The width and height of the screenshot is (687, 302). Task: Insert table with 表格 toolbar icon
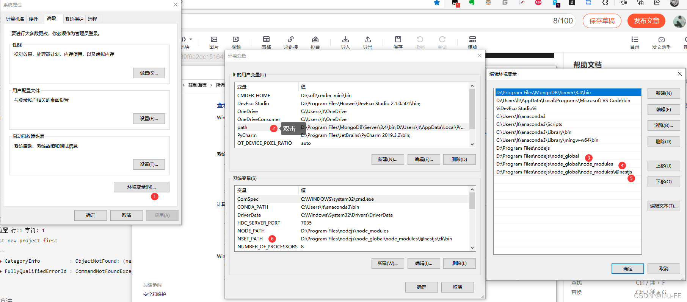(x=266, y=43)
